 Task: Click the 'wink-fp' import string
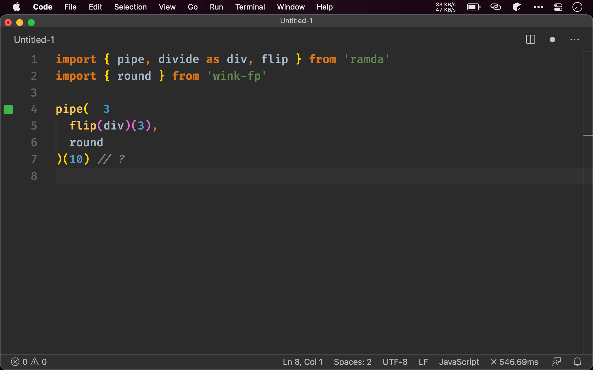click(x=237, y=76)
